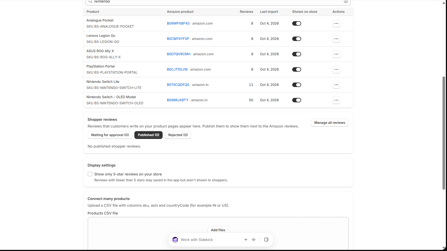The image size is (447, 251).
Task: Click the review count 11
Action: pos(251,85)
